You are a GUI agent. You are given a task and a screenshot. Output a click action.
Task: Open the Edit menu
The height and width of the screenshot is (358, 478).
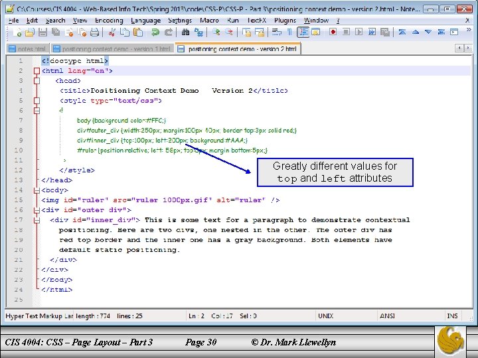click(32, 21)
